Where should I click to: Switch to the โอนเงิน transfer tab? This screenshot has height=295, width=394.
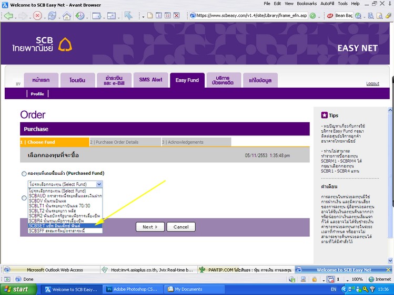click(78, 80)
